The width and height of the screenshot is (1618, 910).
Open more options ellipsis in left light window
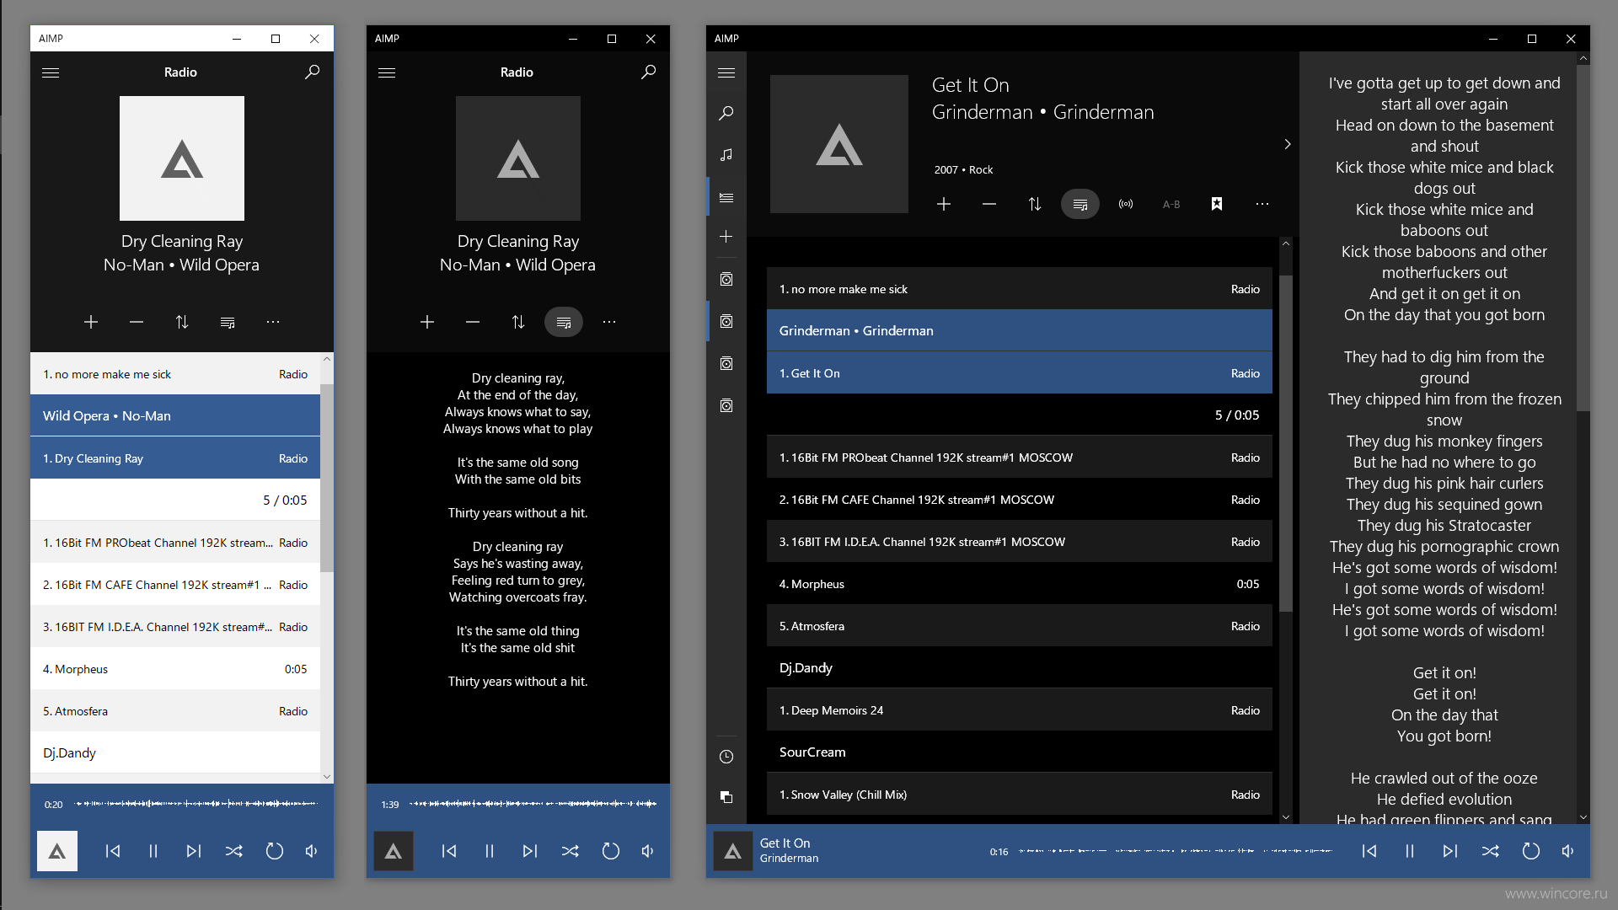click(x=273, y=322)
